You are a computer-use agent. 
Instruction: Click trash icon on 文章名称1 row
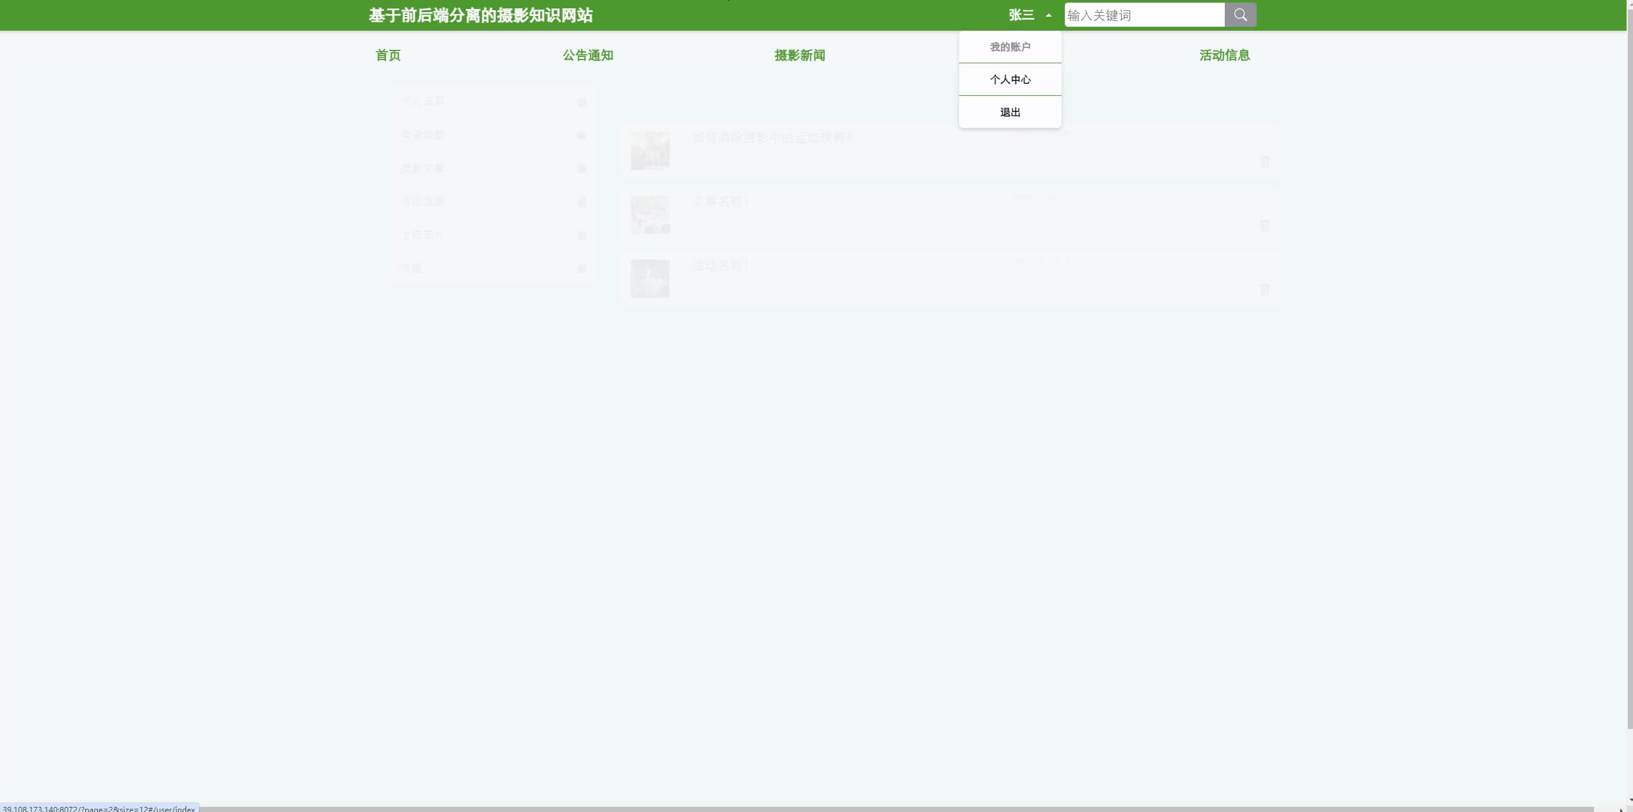pyautogui.click(x=1264, y=226)
